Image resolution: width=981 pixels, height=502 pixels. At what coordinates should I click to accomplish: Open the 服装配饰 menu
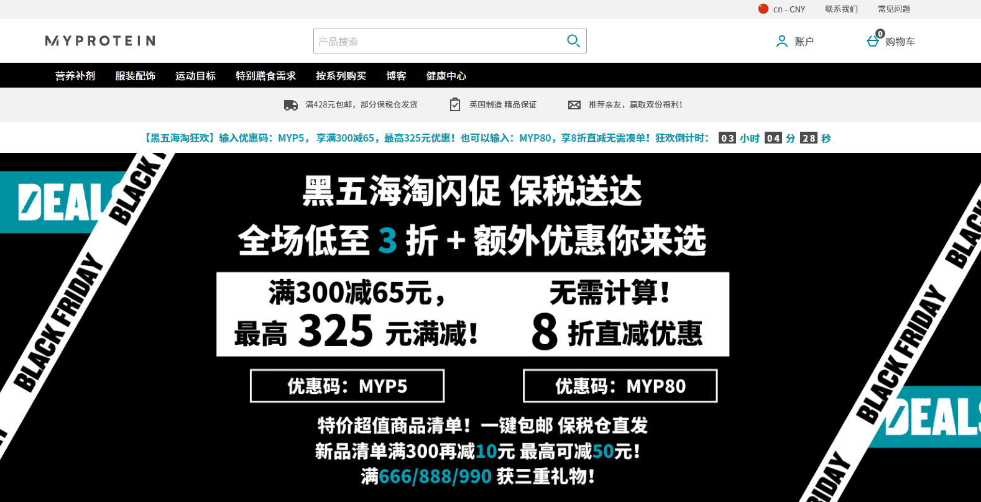pos(136,76)
